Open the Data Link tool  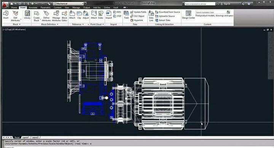151,16
